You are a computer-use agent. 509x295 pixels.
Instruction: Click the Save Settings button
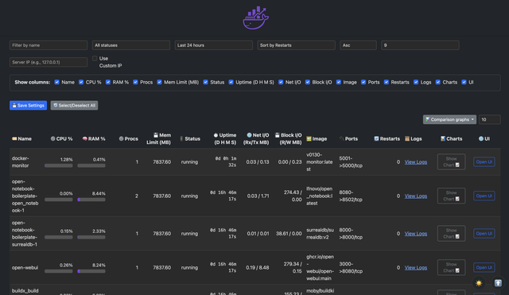point(29,105)
